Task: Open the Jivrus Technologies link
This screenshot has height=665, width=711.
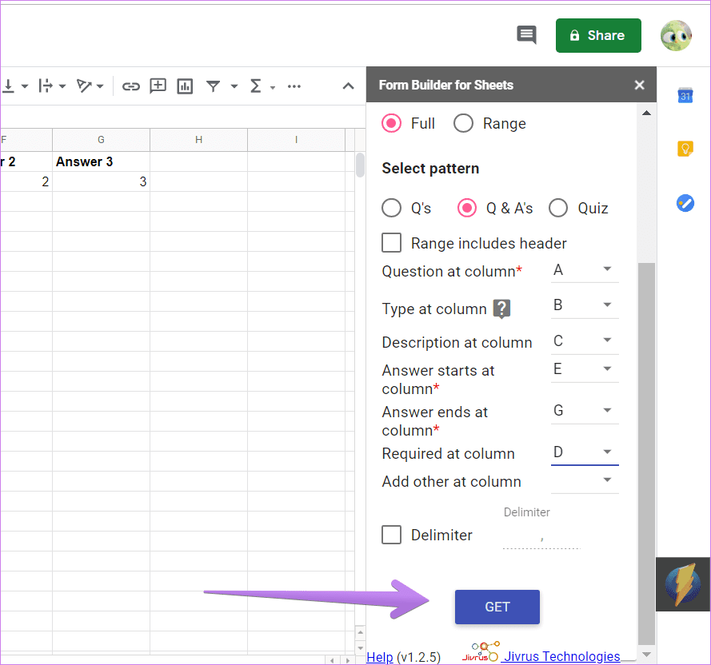Action: point(561,656)
